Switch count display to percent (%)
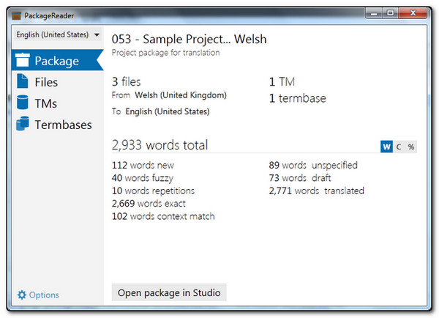 pyautogui.click(x=410, y=147)
